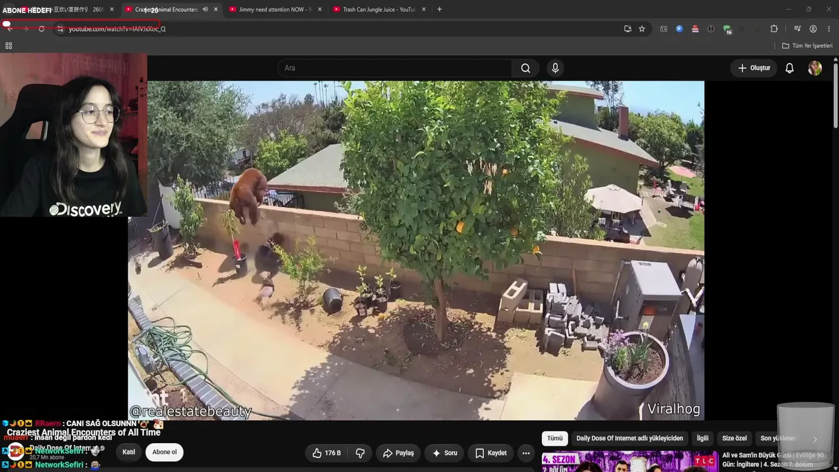Click the 'Kaydet' save button
Viewport: 839px width, 472px height.
[491, 453]
